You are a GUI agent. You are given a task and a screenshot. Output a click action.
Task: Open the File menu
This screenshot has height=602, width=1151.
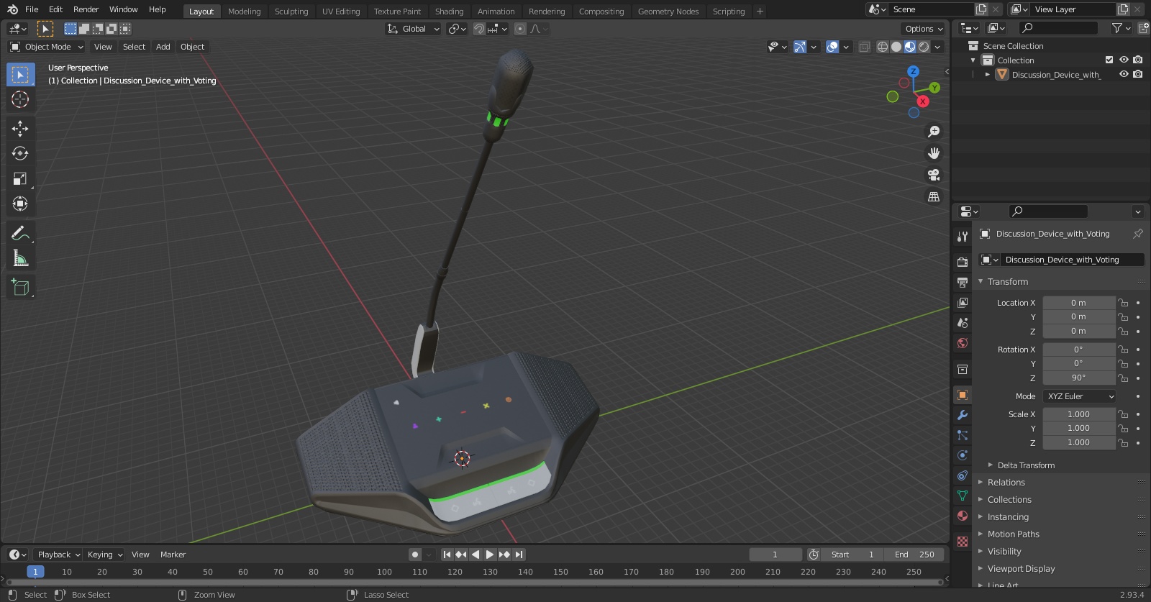tap(32, 9)
